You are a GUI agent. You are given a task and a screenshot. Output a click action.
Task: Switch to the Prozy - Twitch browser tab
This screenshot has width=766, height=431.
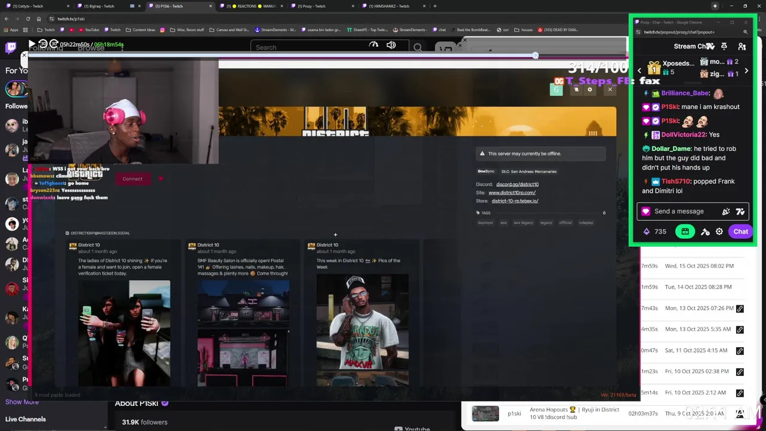pos(324,6)
